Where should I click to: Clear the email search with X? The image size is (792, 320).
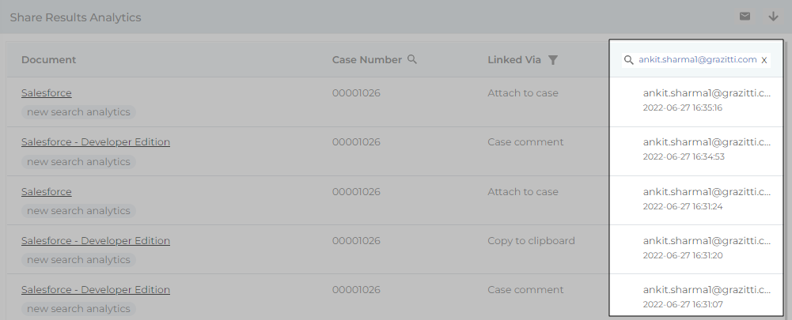tap(764, 60)
